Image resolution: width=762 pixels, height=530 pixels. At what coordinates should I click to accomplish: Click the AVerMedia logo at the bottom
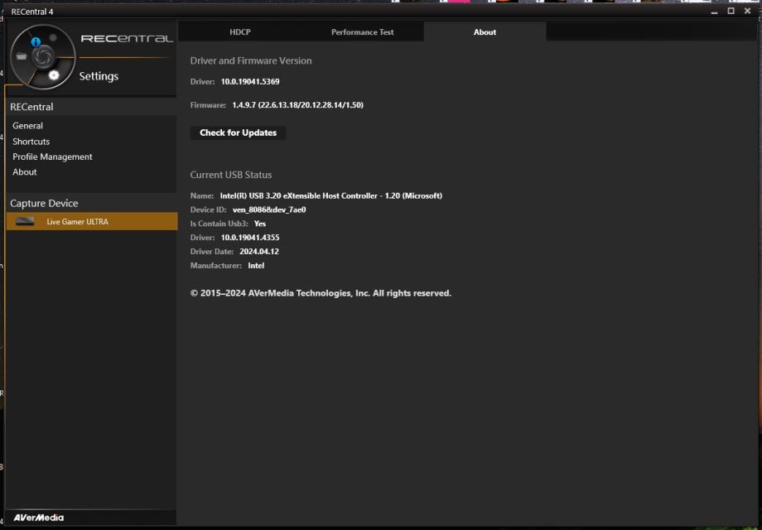(38, 518)
